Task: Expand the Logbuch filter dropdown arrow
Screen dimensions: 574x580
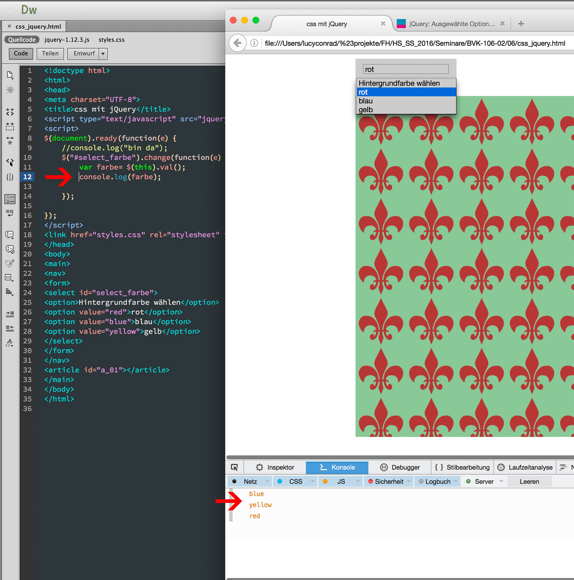Action: point(456,482)
